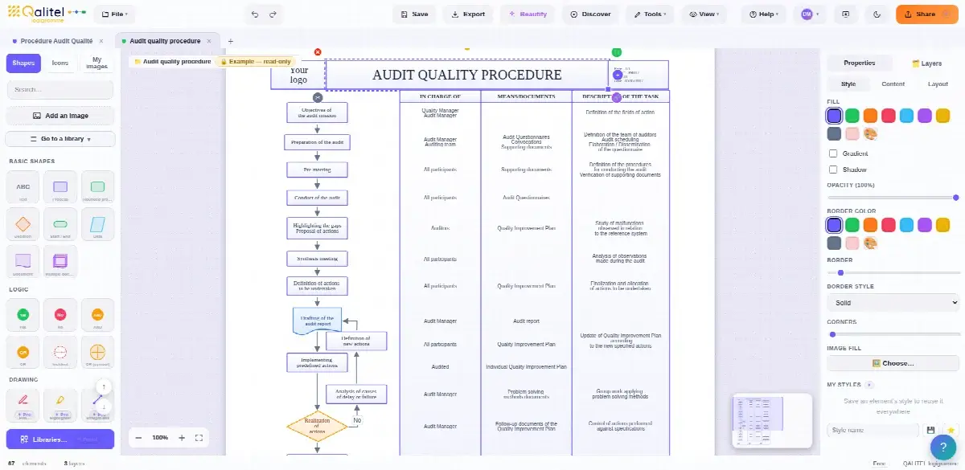This screenshot has width=965, height=470.
Task: Switch to the My images tab
Action: point(96,63)
